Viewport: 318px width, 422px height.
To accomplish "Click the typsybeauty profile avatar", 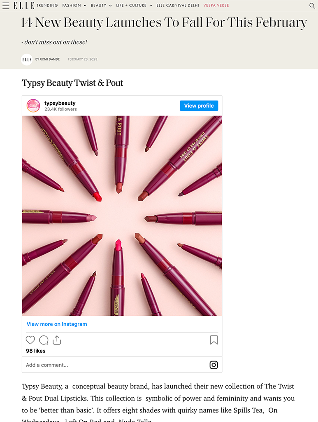I will [x=33, y=106].
